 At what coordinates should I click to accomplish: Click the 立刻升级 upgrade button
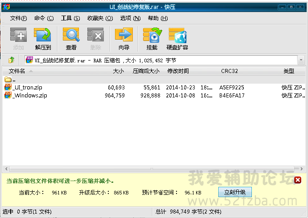click(x=235, y=192)
